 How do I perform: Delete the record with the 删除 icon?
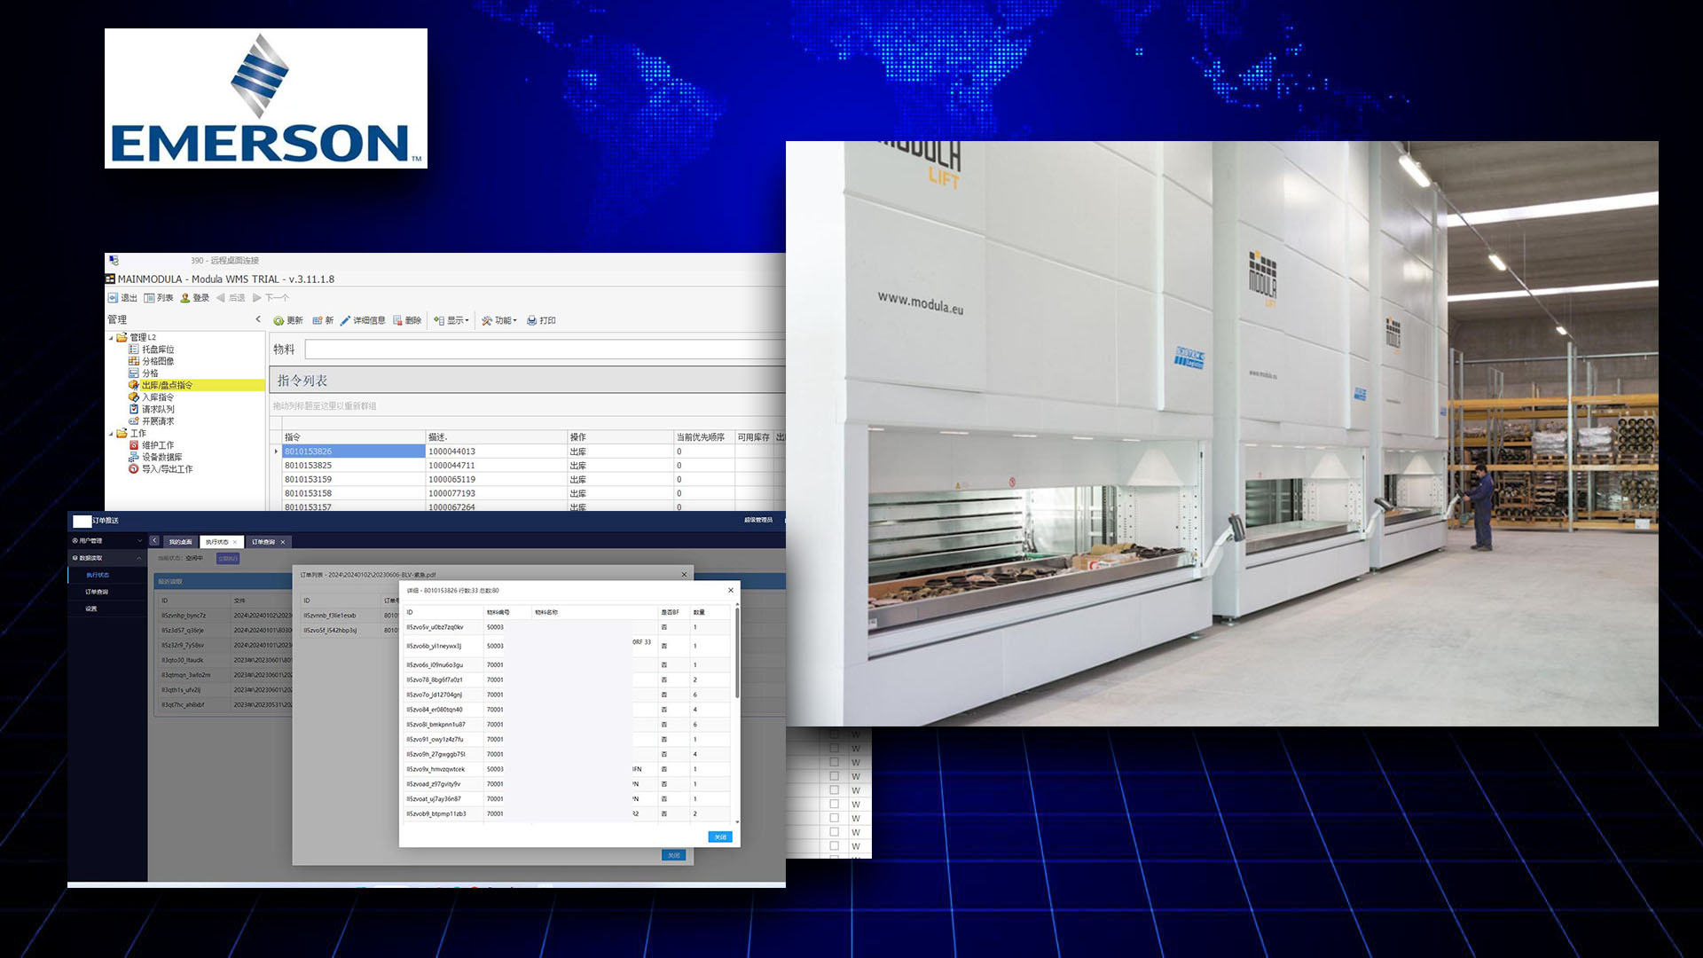point(397,321)
